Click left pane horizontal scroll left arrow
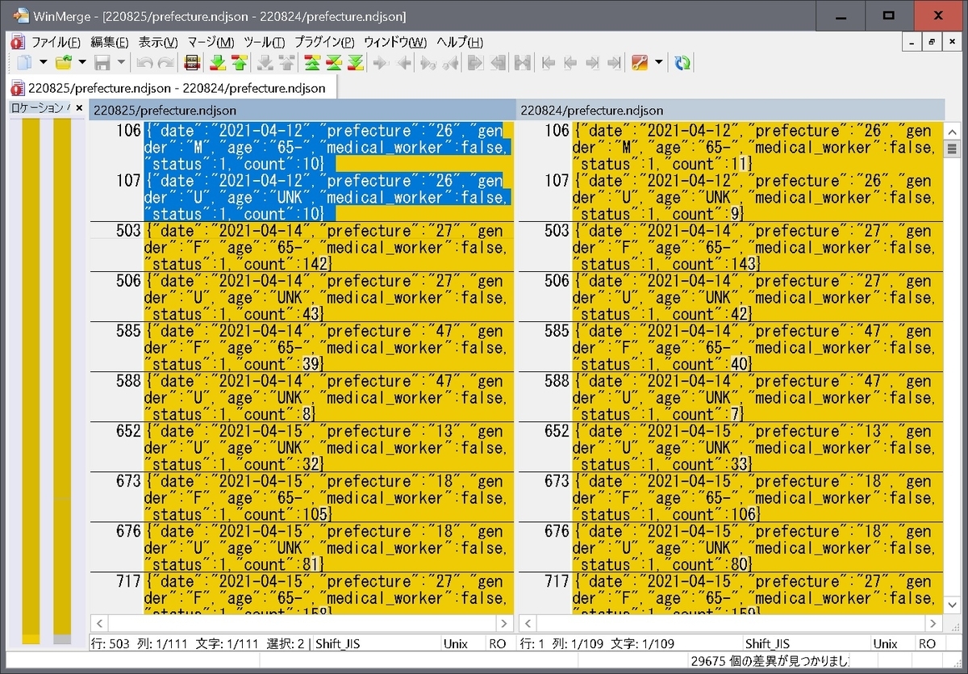Screen dimensions: 968x674 point(98,624)
